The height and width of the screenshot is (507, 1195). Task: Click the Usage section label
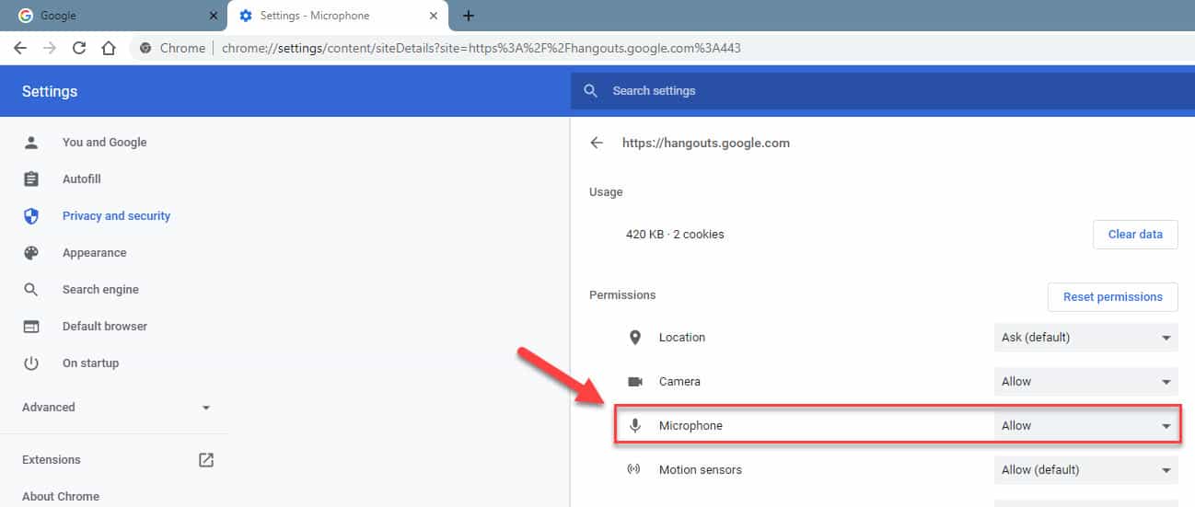[x=606, y=192]
